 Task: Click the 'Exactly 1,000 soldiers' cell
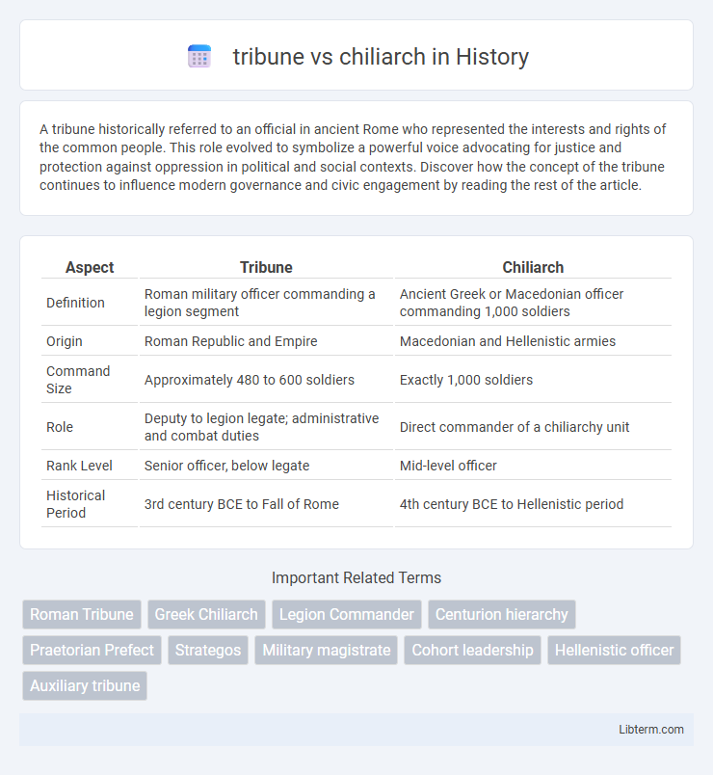tap(466, 380)
